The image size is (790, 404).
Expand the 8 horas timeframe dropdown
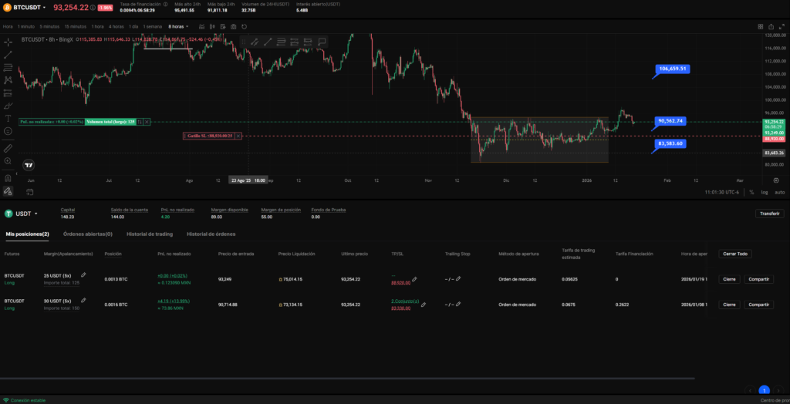187,26
